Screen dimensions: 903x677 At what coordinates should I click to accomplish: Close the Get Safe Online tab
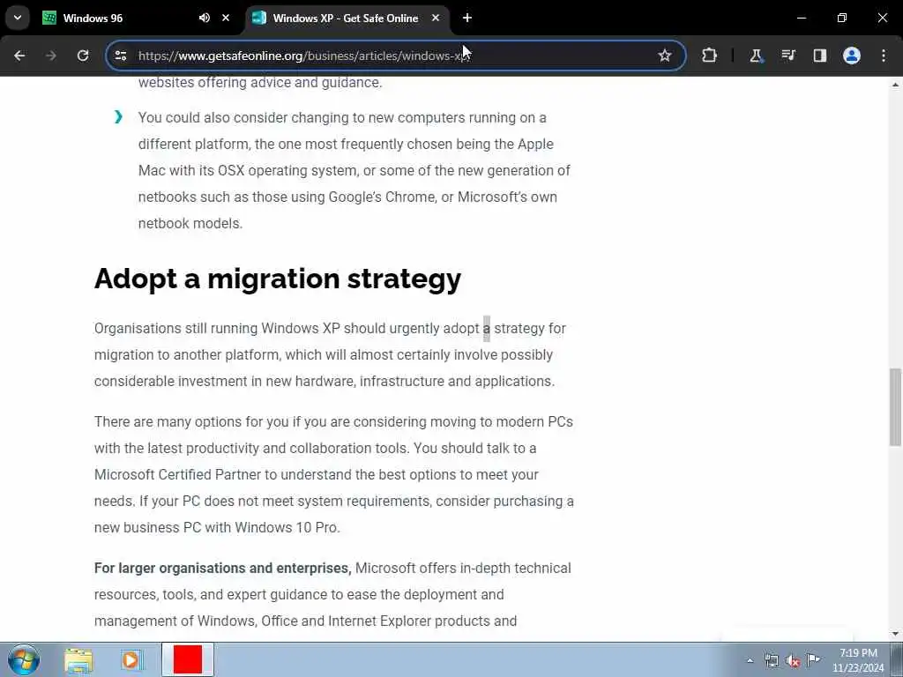point(436,18)
